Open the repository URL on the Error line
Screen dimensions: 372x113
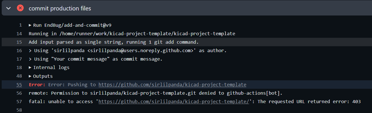172,85
